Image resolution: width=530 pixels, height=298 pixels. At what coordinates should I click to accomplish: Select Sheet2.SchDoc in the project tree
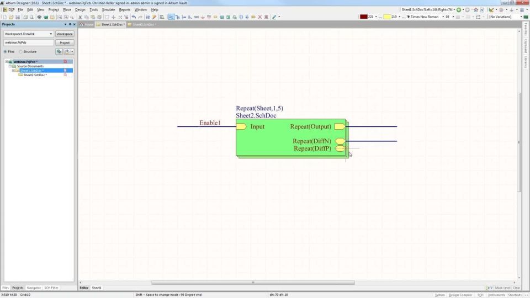[35, 75]
